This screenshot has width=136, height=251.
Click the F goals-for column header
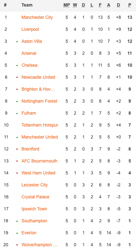click(x=100, y=5)
